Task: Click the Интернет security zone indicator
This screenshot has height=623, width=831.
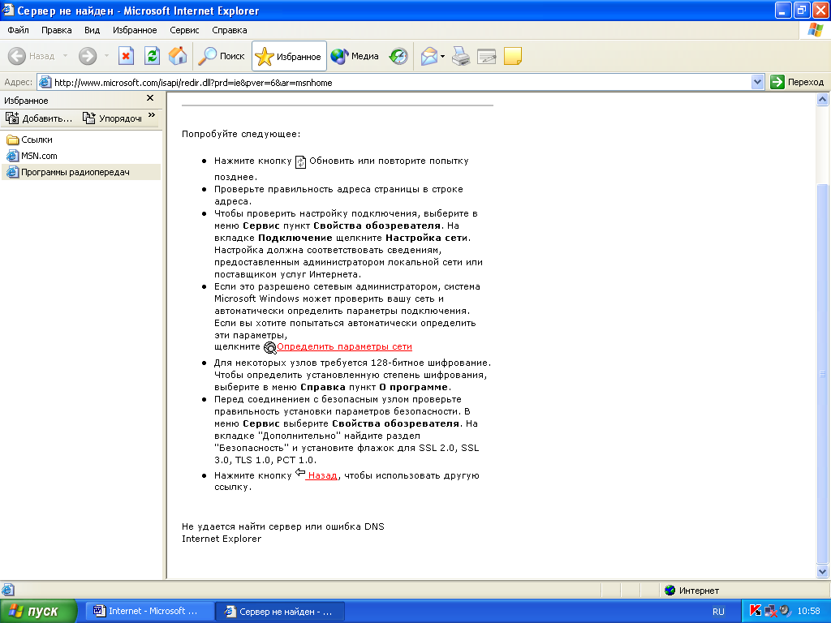Action: tap(691, 591)
